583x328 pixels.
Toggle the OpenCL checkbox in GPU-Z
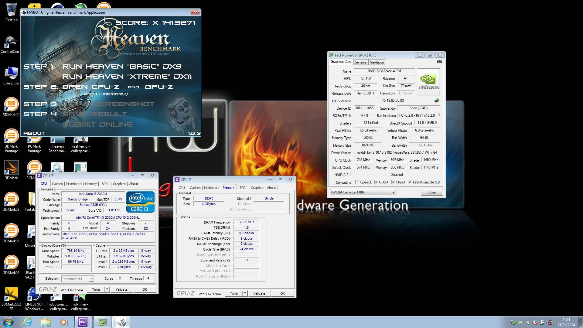point(357,182)
